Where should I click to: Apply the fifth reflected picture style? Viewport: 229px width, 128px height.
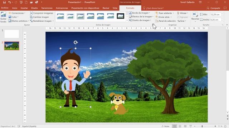click(100, 16)
